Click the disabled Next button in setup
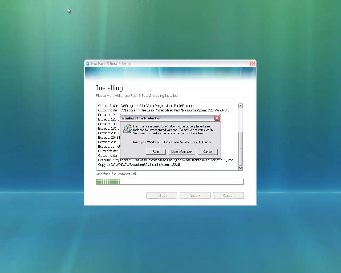The height and width of the screenshot is (273, 341). [195, 195]
